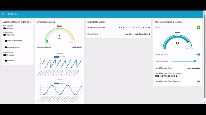The width and height of the screenshot is (206, 115).
Task: Click the MyObjects folder icon
Action: 5,55
